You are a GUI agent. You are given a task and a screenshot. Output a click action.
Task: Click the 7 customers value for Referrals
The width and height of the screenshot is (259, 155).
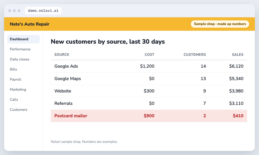click(205, 103)
